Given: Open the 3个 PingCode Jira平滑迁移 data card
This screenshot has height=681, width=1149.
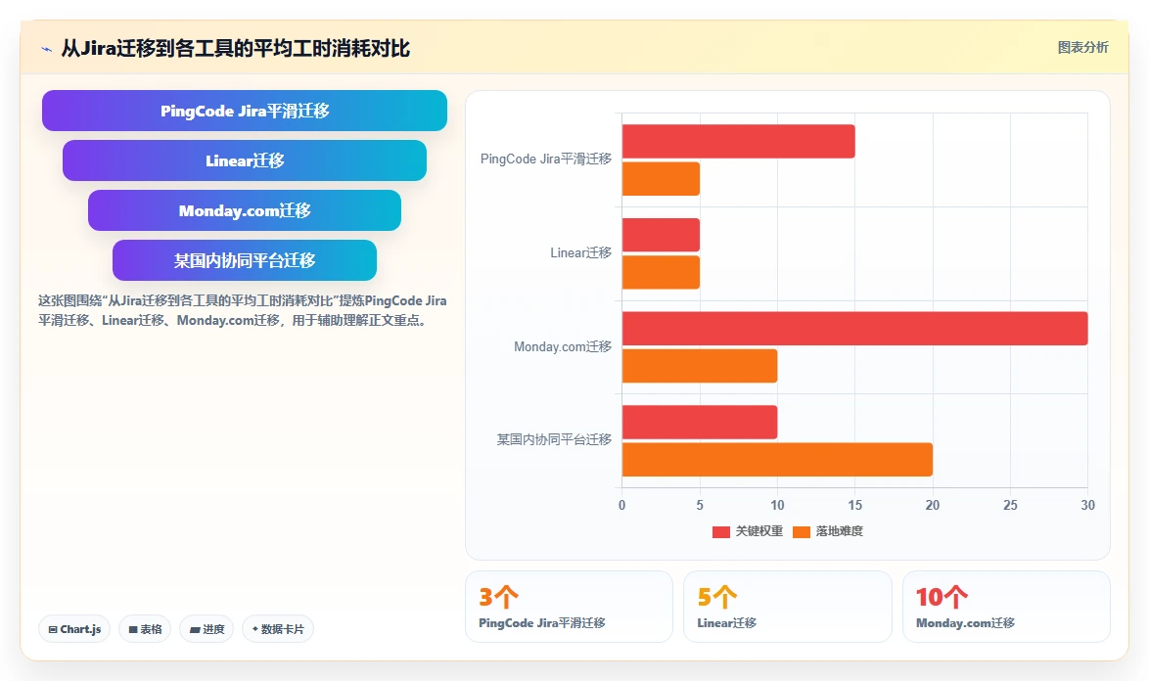Looking at the screenshot, I should (569, 607).
